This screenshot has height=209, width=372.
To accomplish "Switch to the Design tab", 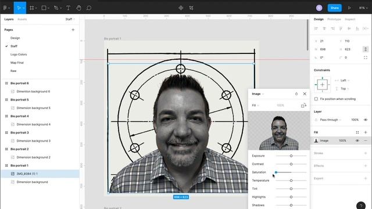I will 319,19.
